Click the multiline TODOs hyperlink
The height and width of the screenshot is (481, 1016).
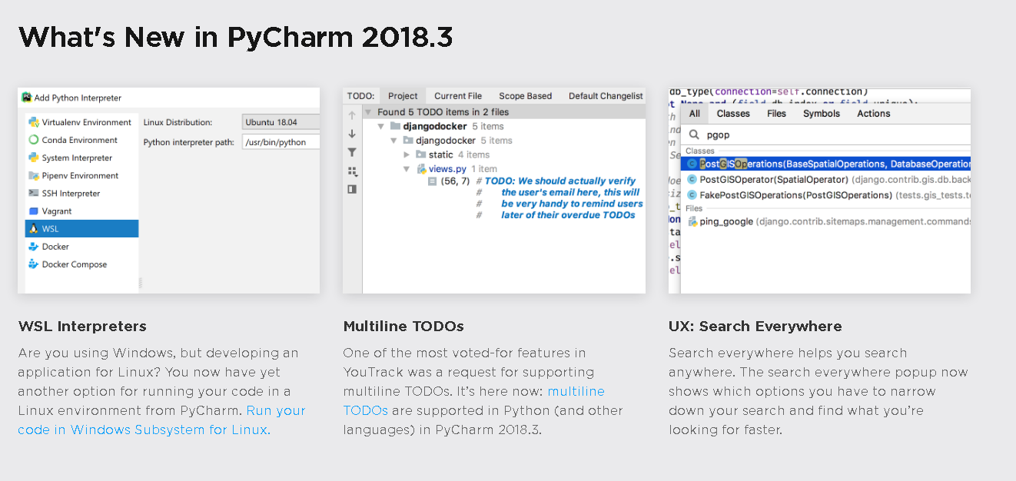click(x=576, y=391)
